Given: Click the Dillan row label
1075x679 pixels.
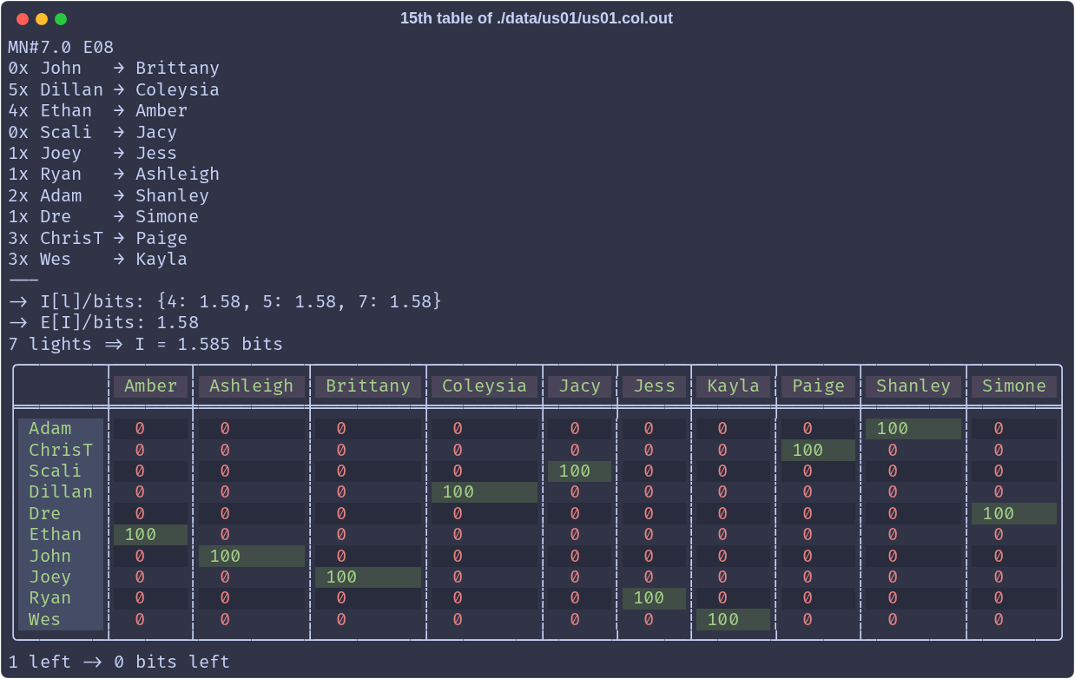Looking at the screenshot, I should 61,492.
